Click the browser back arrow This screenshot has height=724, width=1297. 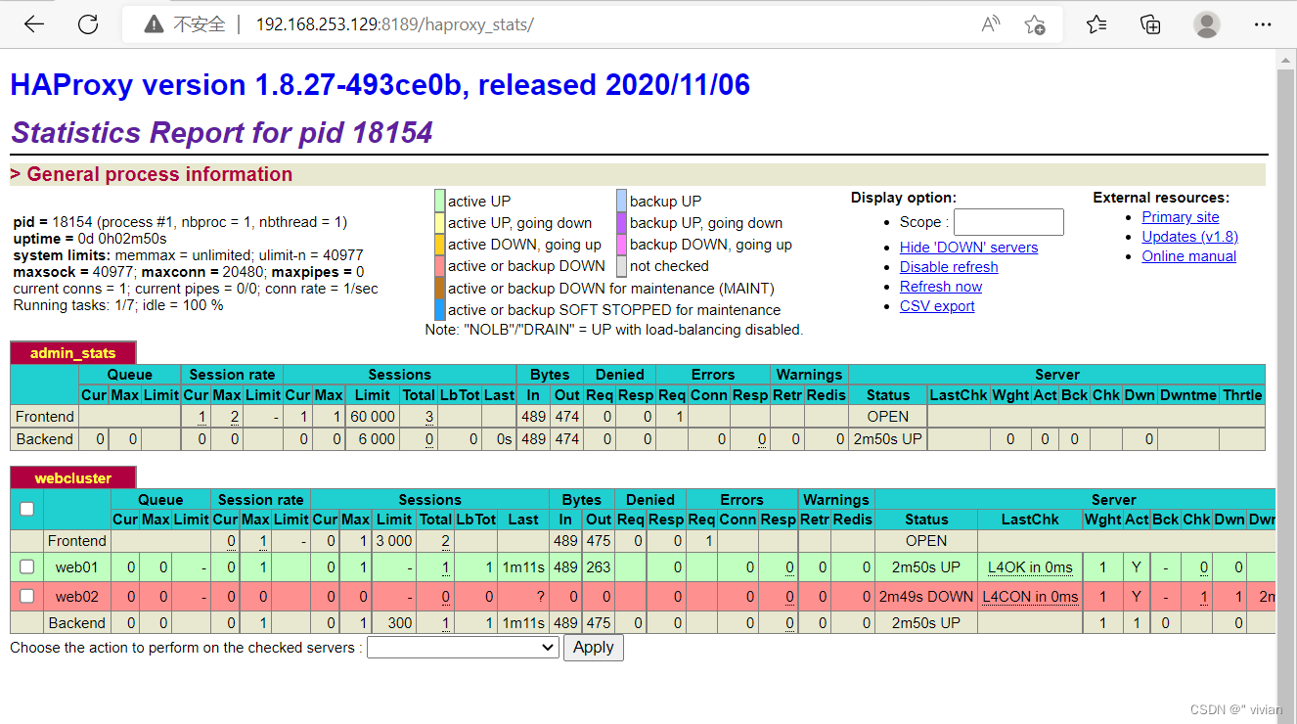pyautogui.click(x=33, y=24)
